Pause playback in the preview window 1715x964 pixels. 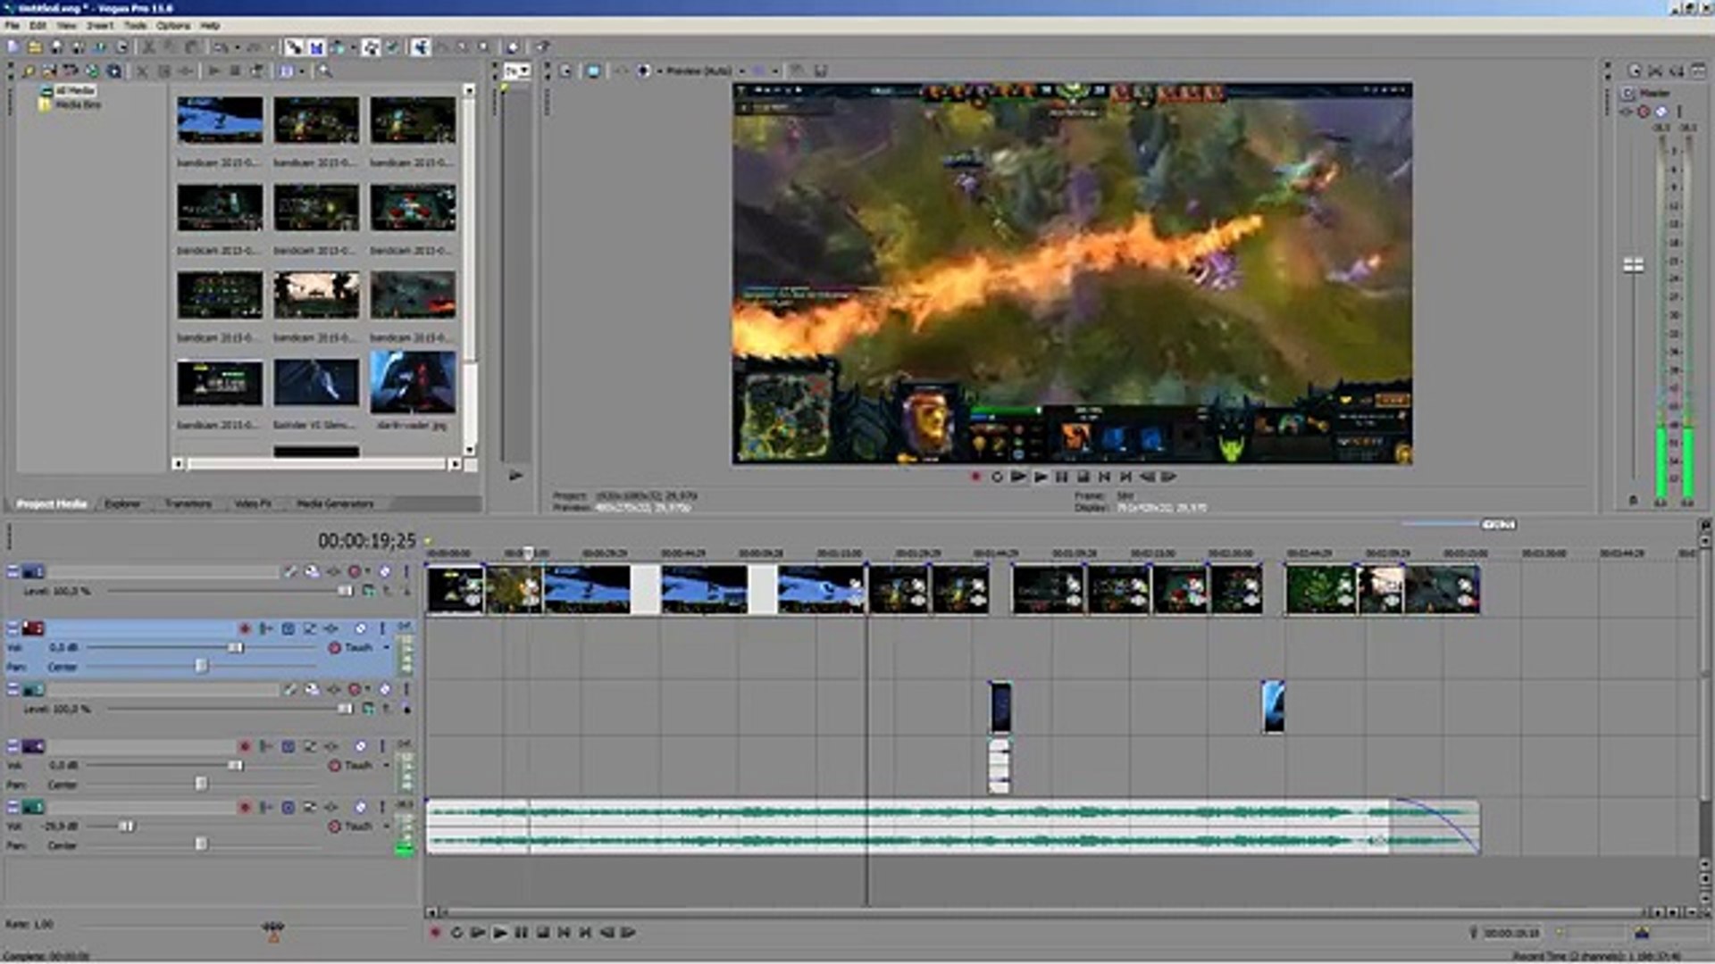coord(1061,477)
